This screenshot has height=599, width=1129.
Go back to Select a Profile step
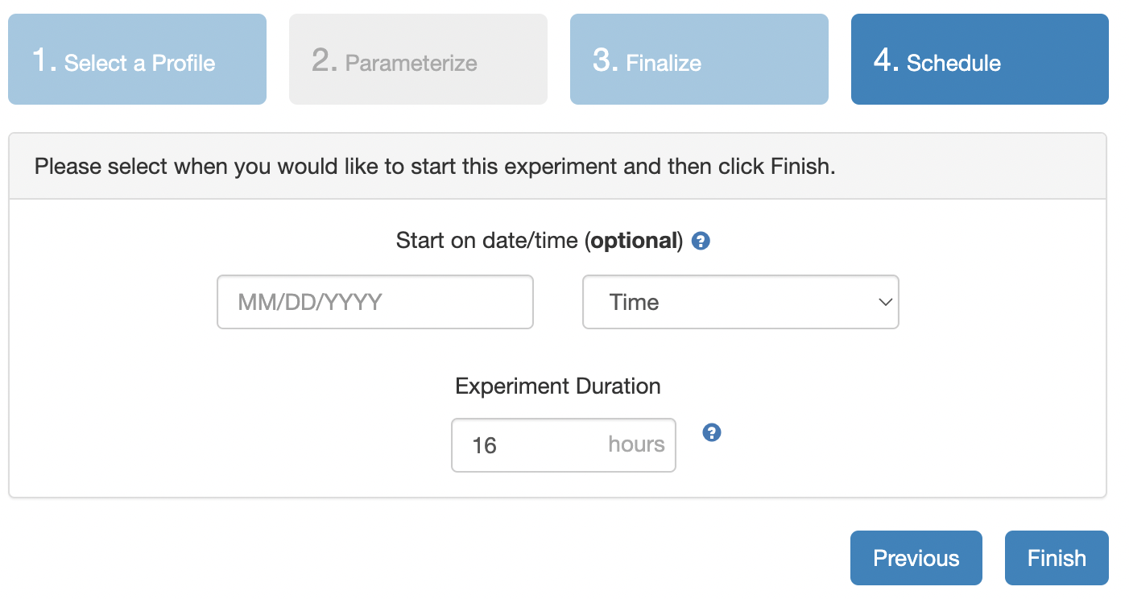tap(137, 60)
